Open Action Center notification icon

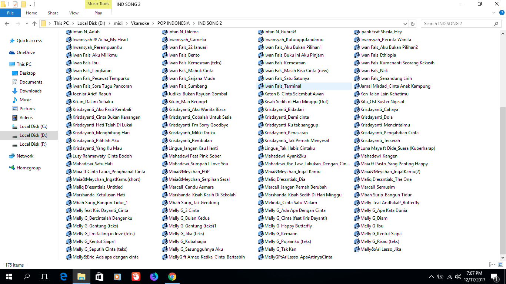(495, 277)
